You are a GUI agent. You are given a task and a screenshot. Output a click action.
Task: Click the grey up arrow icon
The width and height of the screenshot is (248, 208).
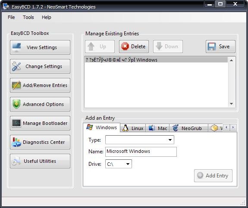(x=91, y=47)
